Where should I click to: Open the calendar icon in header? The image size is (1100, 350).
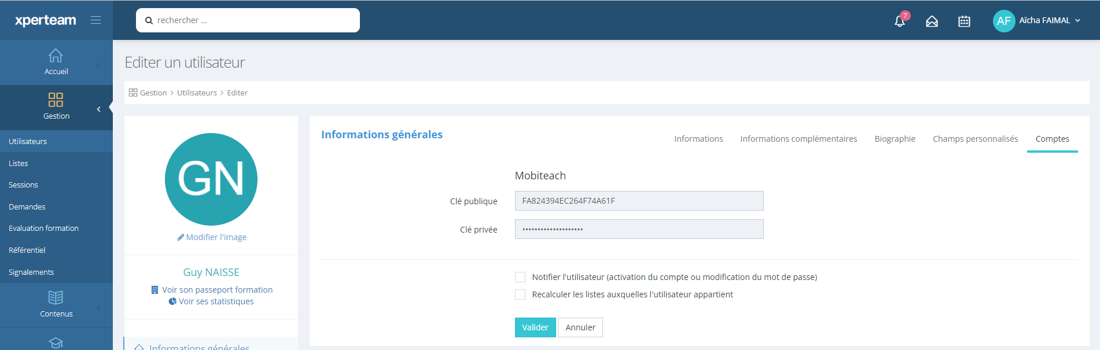(964, 21)
